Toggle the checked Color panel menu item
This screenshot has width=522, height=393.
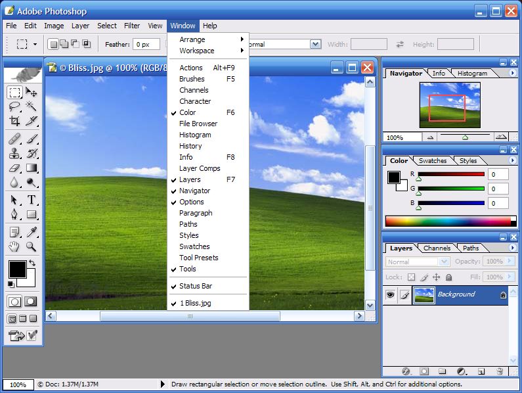pyautogui.click(x=208, y=112)
